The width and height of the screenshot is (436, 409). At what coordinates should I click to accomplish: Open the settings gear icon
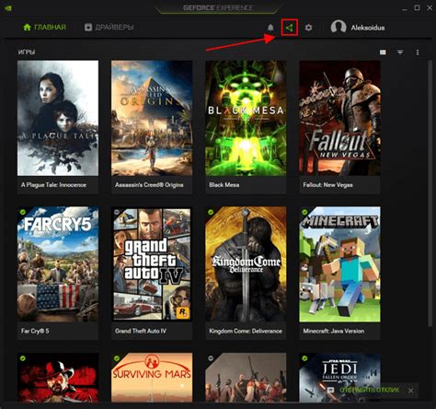308,28
